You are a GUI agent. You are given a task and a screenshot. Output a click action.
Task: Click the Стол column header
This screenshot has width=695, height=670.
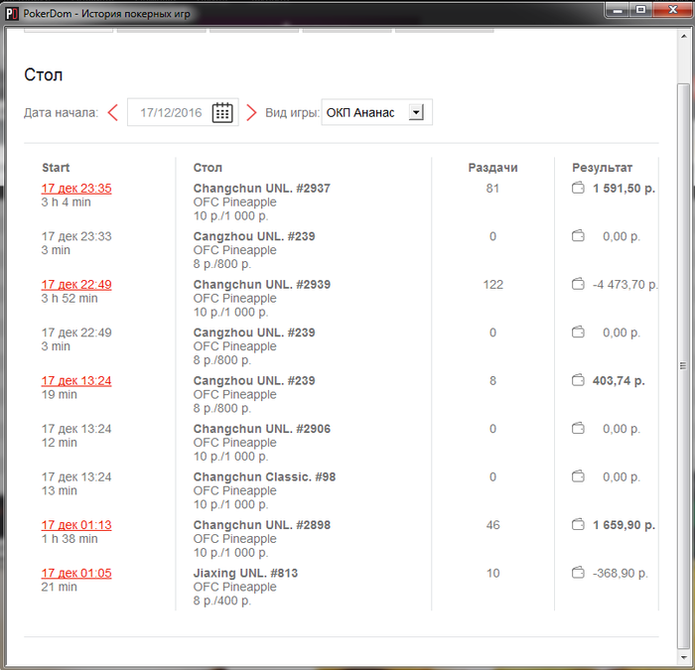(x=208, y=168)
